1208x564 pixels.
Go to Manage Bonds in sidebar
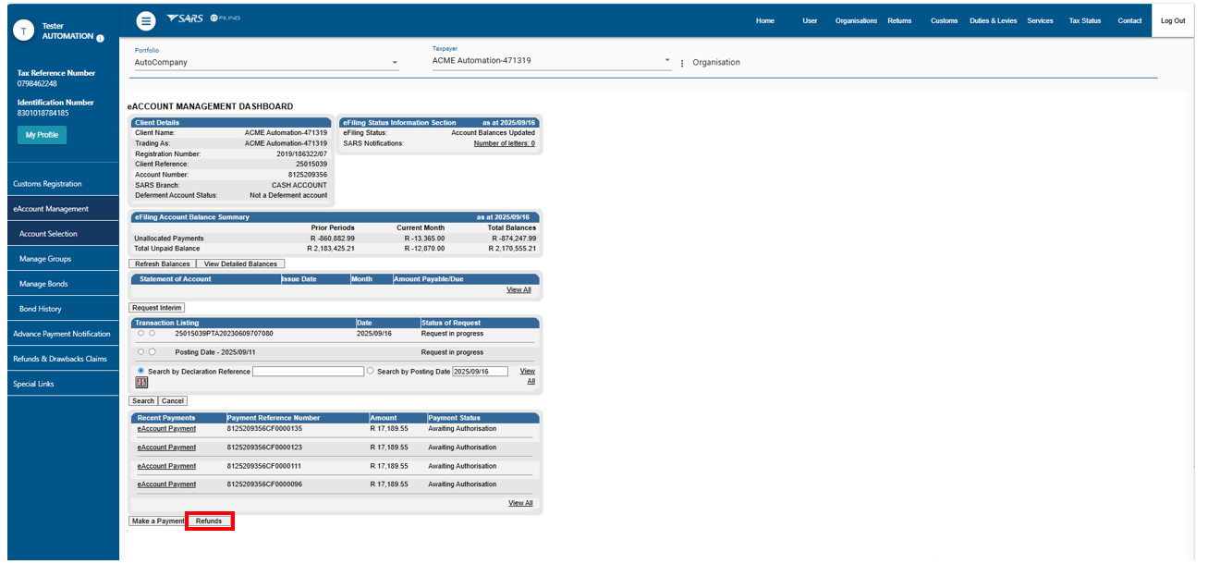pos(43,284)
